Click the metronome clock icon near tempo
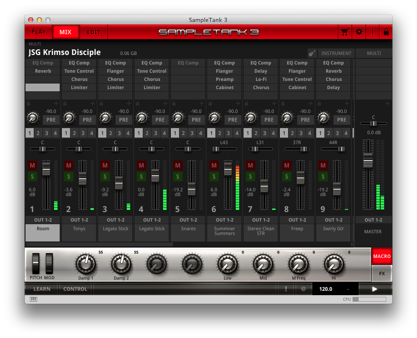417x338 pixels. [x=304, y=289]
